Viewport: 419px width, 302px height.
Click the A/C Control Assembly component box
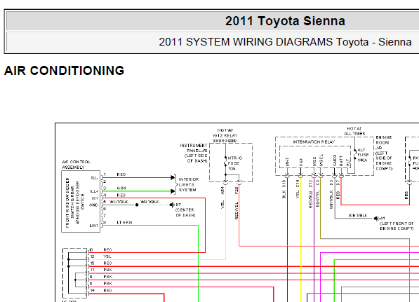tap(81, 201)
